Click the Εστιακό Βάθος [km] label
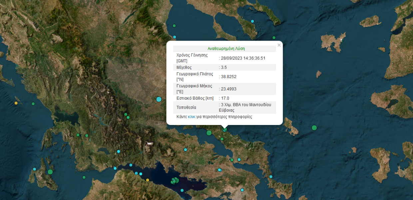 [195, 98]
